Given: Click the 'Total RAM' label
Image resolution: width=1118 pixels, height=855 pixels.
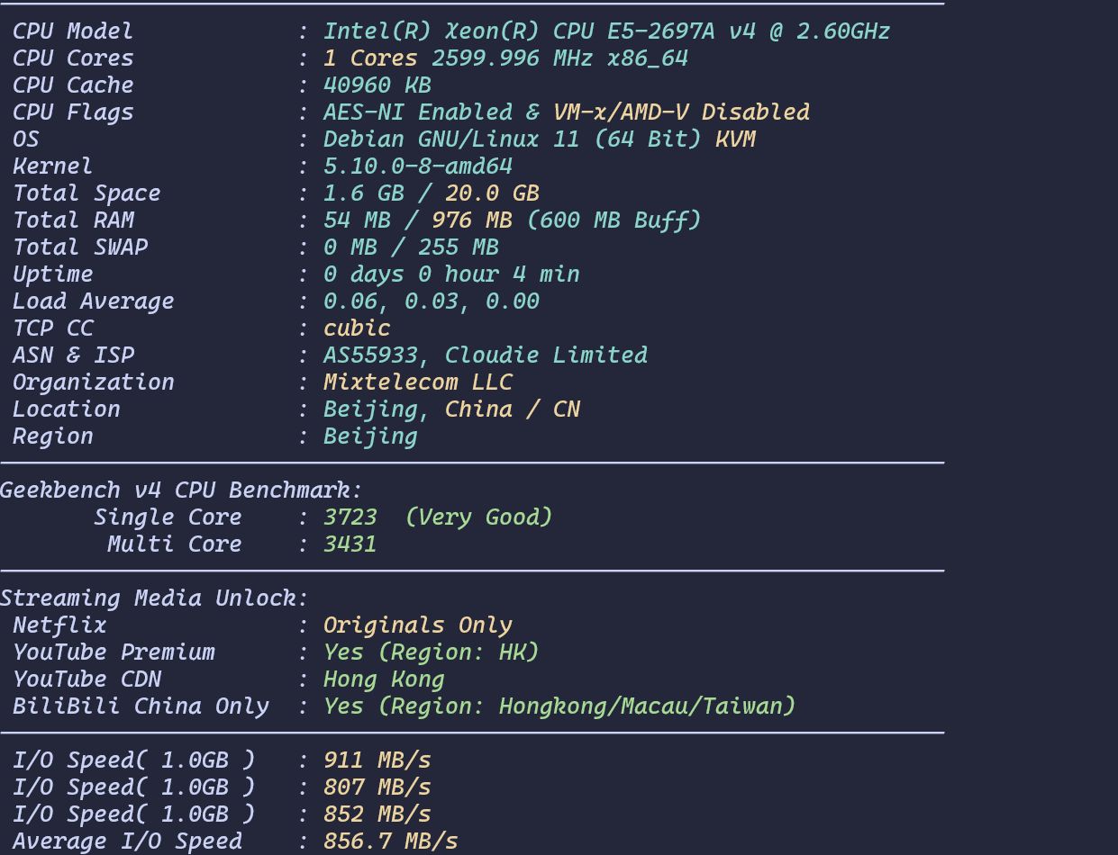Looking at the screenshot, I should coord(73,220).
